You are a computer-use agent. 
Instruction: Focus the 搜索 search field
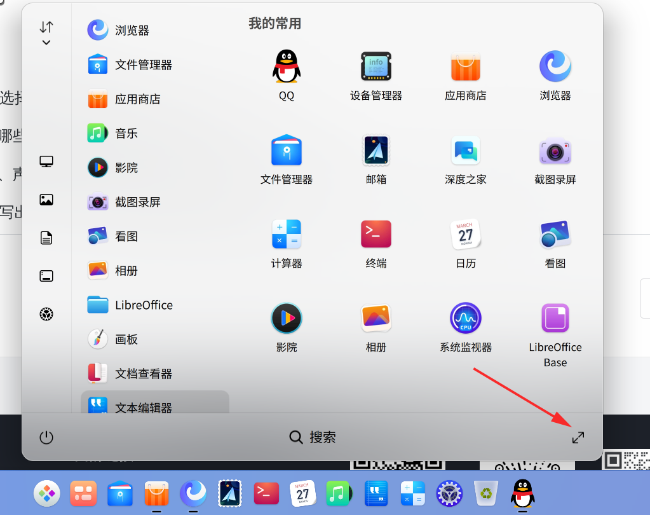point(312,437)
